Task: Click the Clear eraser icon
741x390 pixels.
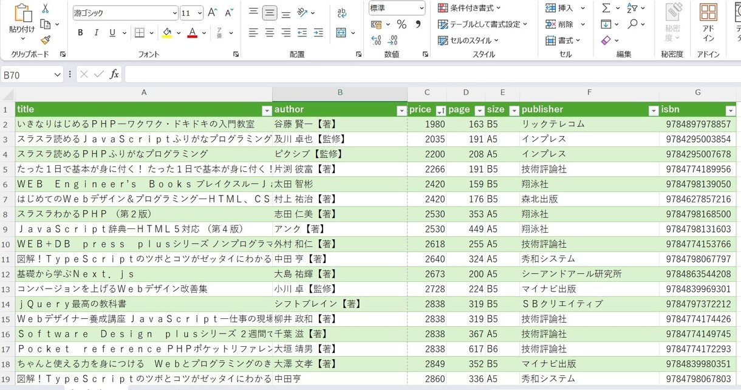Action: click(606, 41)
